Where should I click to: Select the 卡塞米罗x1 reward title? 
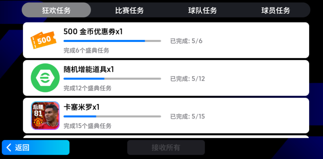pos(82,107)
